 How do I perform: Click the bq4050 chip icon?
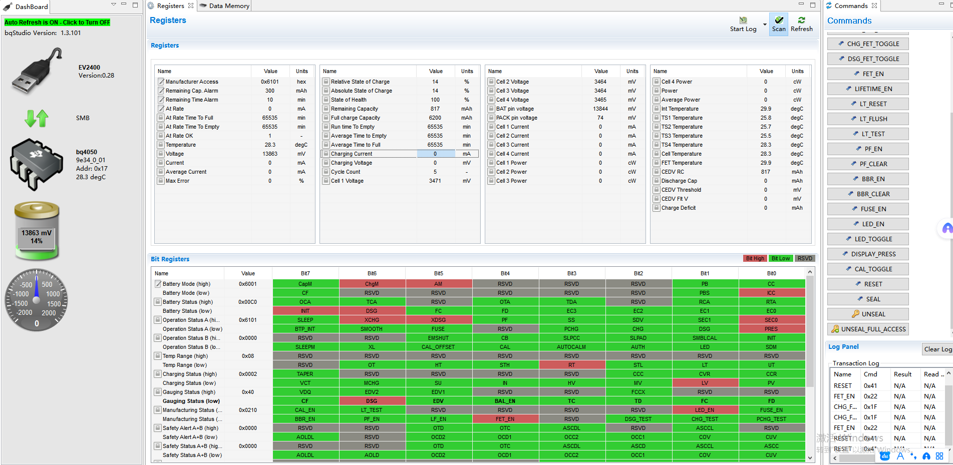37,165
